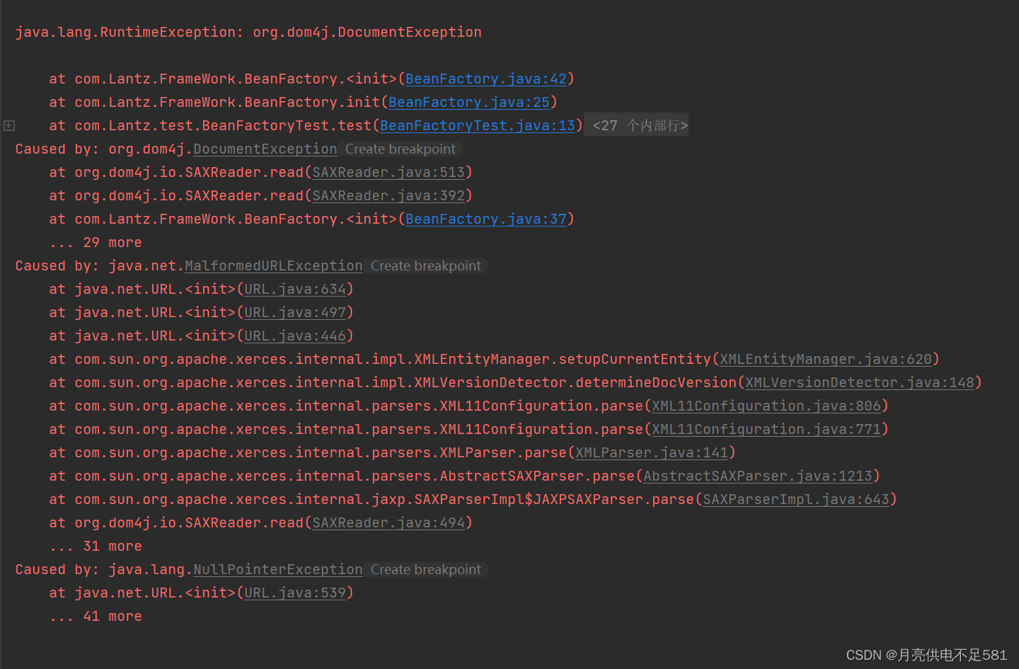Create breakpoint for MalformedURLException
This screenshot has height=669, width=1019.
pyautogui.click(x=426, y=266)
